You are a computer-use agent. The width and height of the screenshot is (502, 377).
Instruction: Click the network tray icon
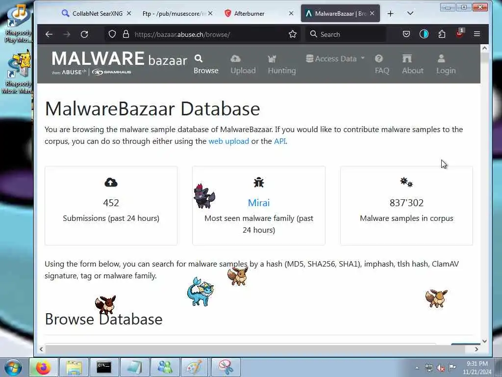click(428, 368)
